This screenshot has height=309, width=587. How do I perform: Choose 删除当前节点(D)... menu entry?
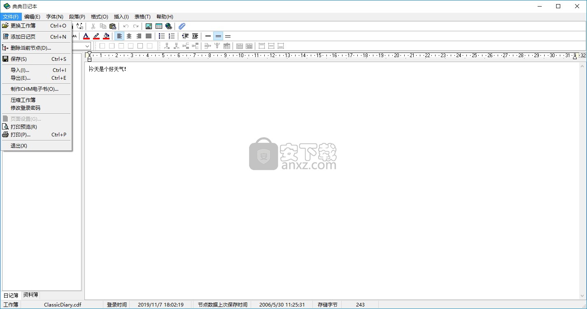pyautogui.click(x=36, y=48)
